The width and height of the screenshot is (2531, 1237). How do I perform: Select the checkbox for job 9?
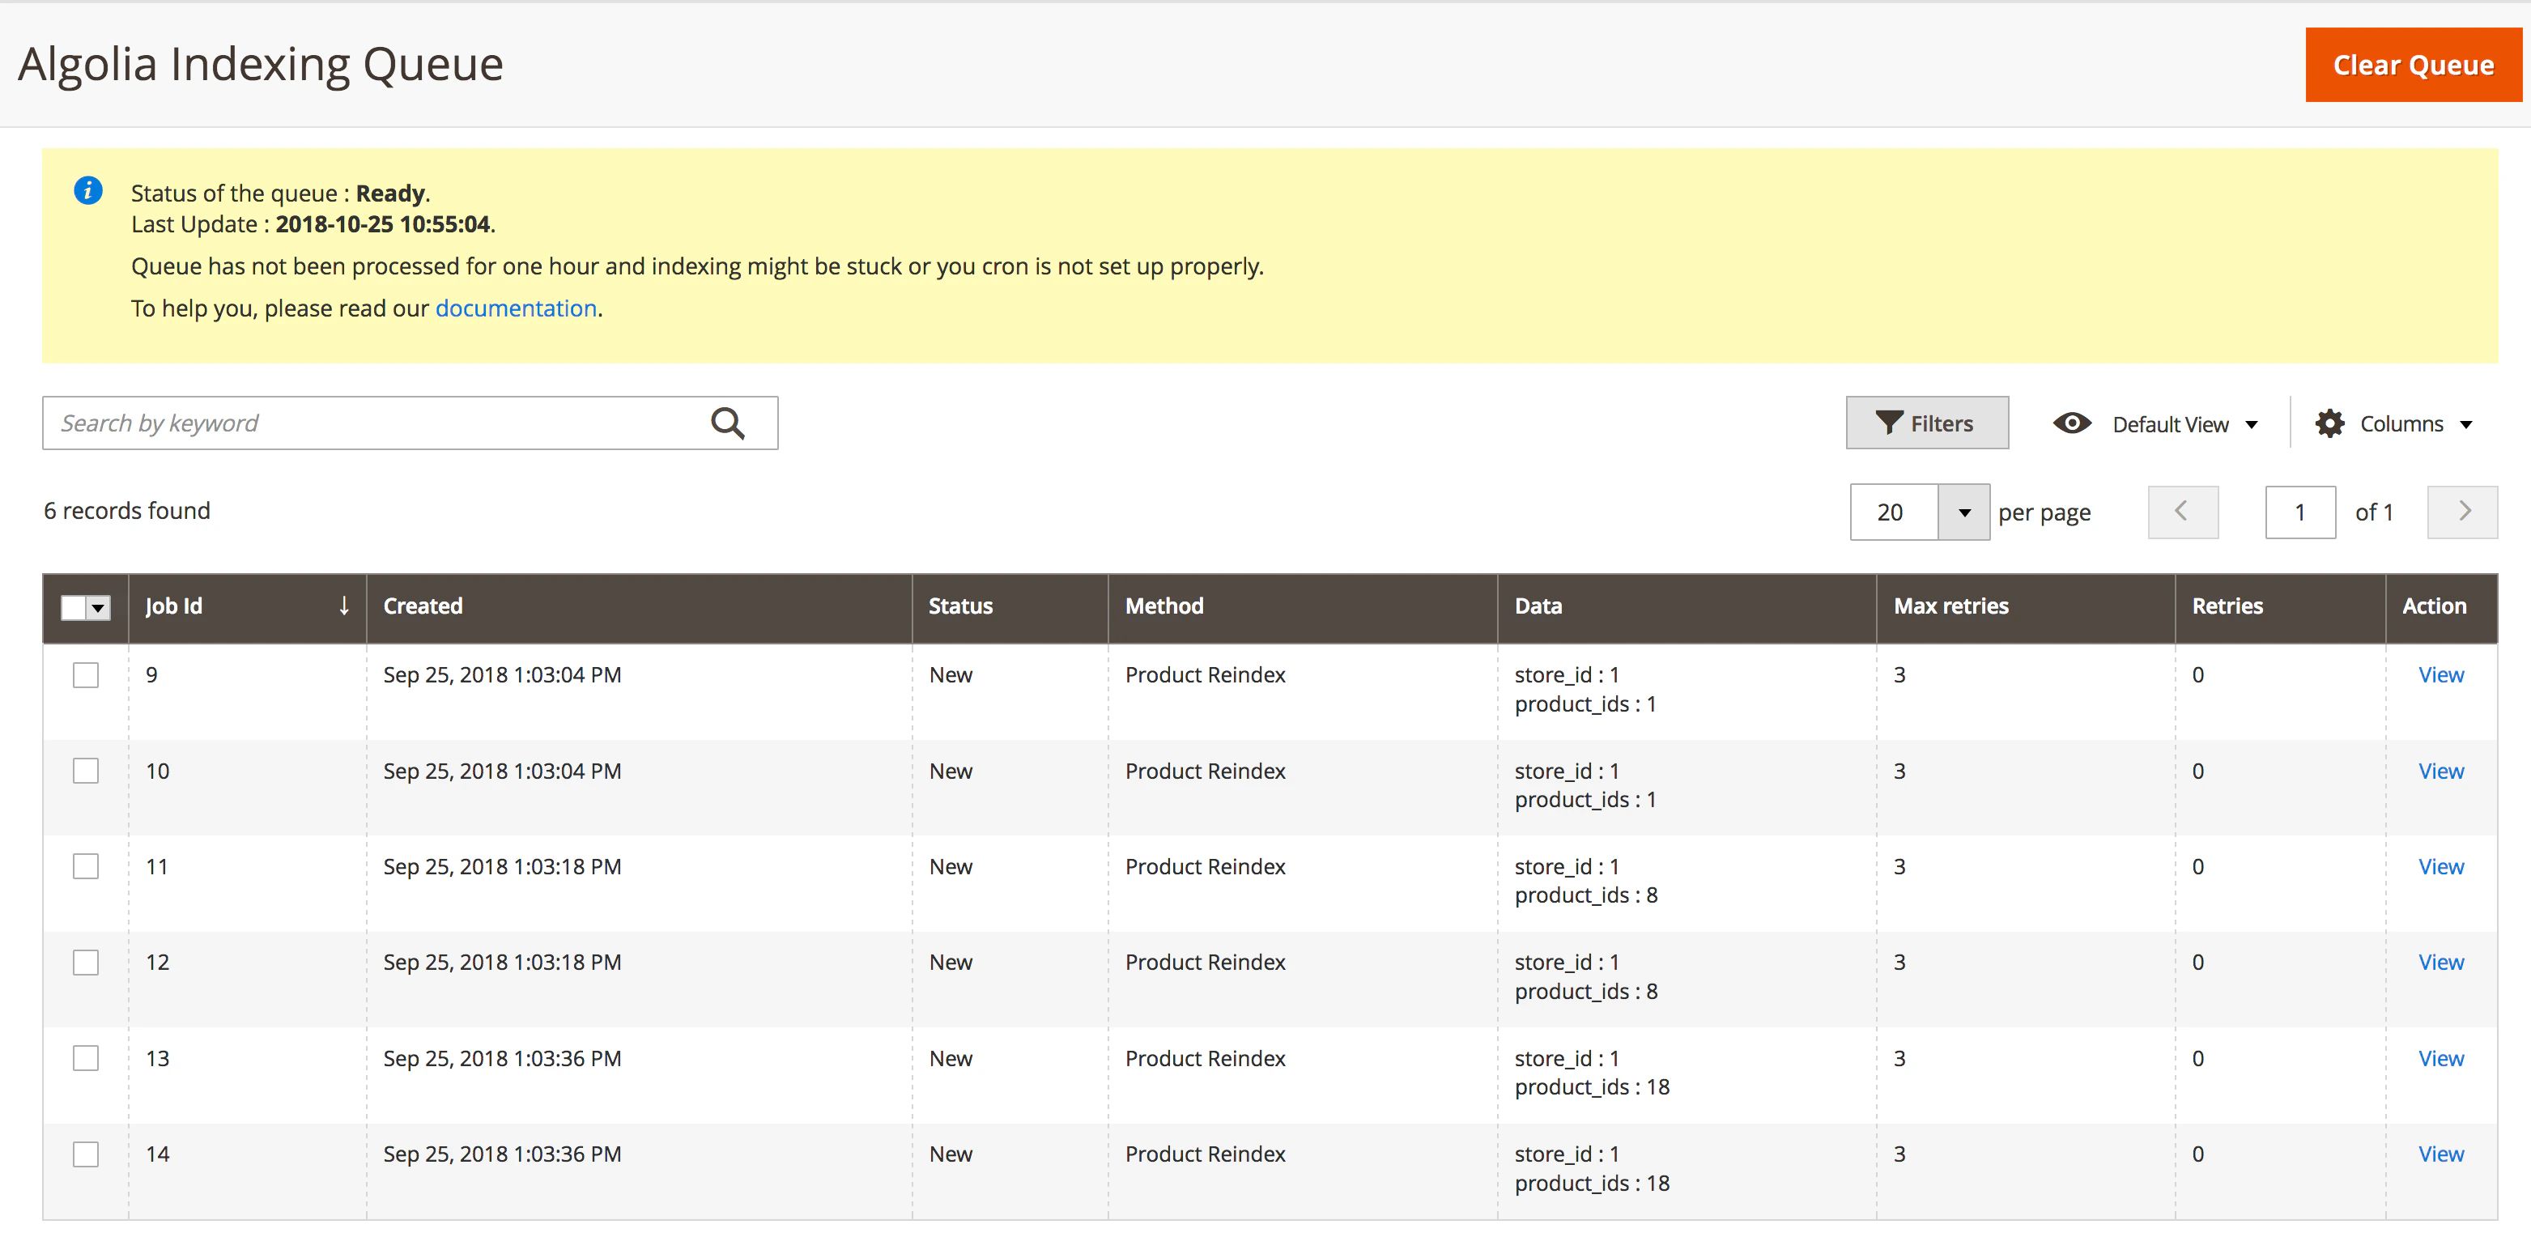[x=86, y=675]
